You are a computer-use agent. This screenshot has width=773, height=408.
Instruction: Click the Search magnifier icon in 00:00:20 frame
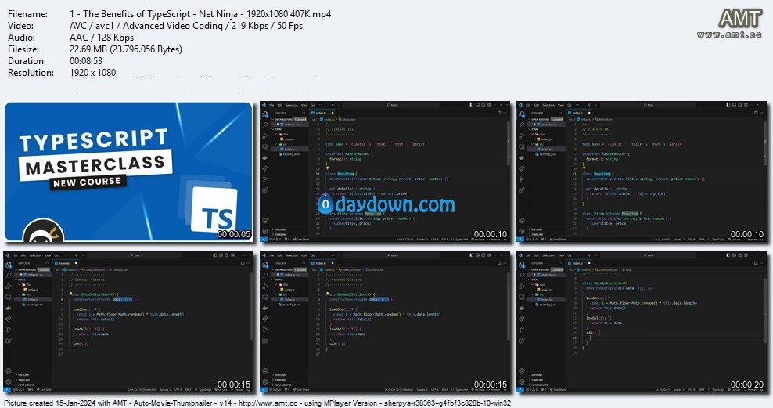[x=522, y=276]
